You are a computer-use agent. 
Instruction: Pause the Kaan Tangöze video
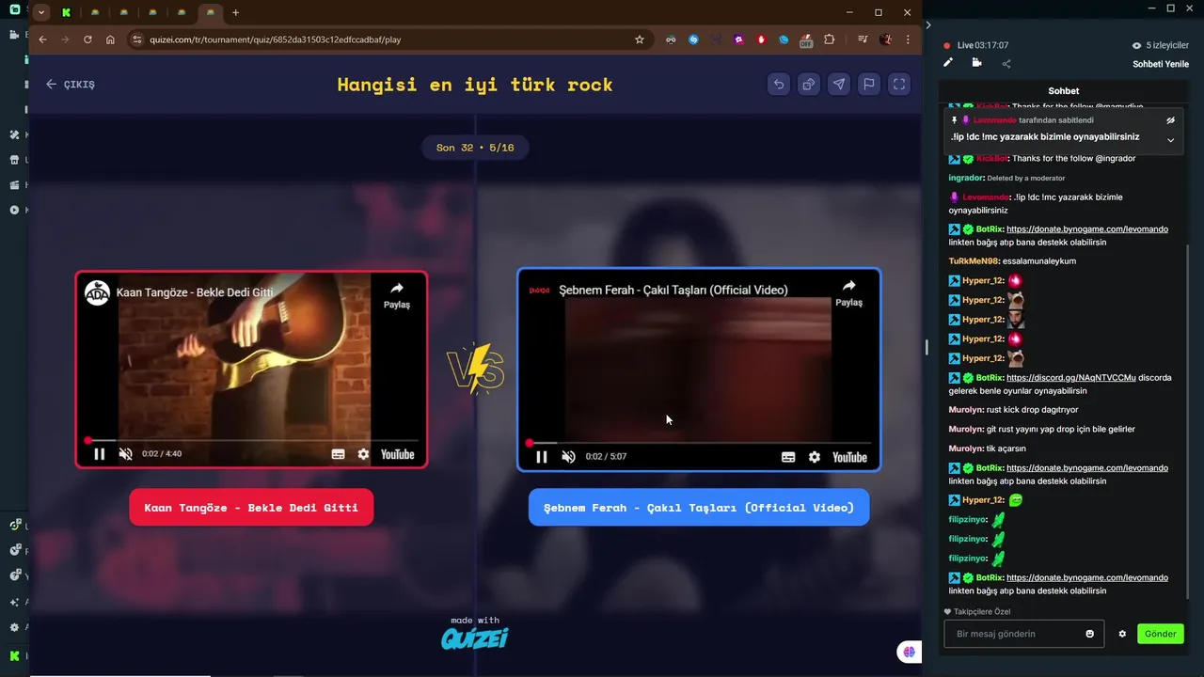[100, 454]
